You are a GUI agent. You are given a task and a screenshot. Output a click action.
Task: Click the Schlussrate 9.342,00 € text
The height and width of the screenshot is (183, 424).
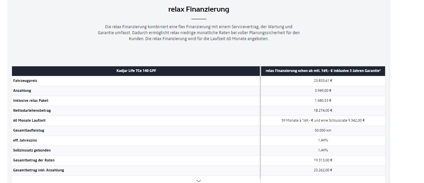coord(345,120)
